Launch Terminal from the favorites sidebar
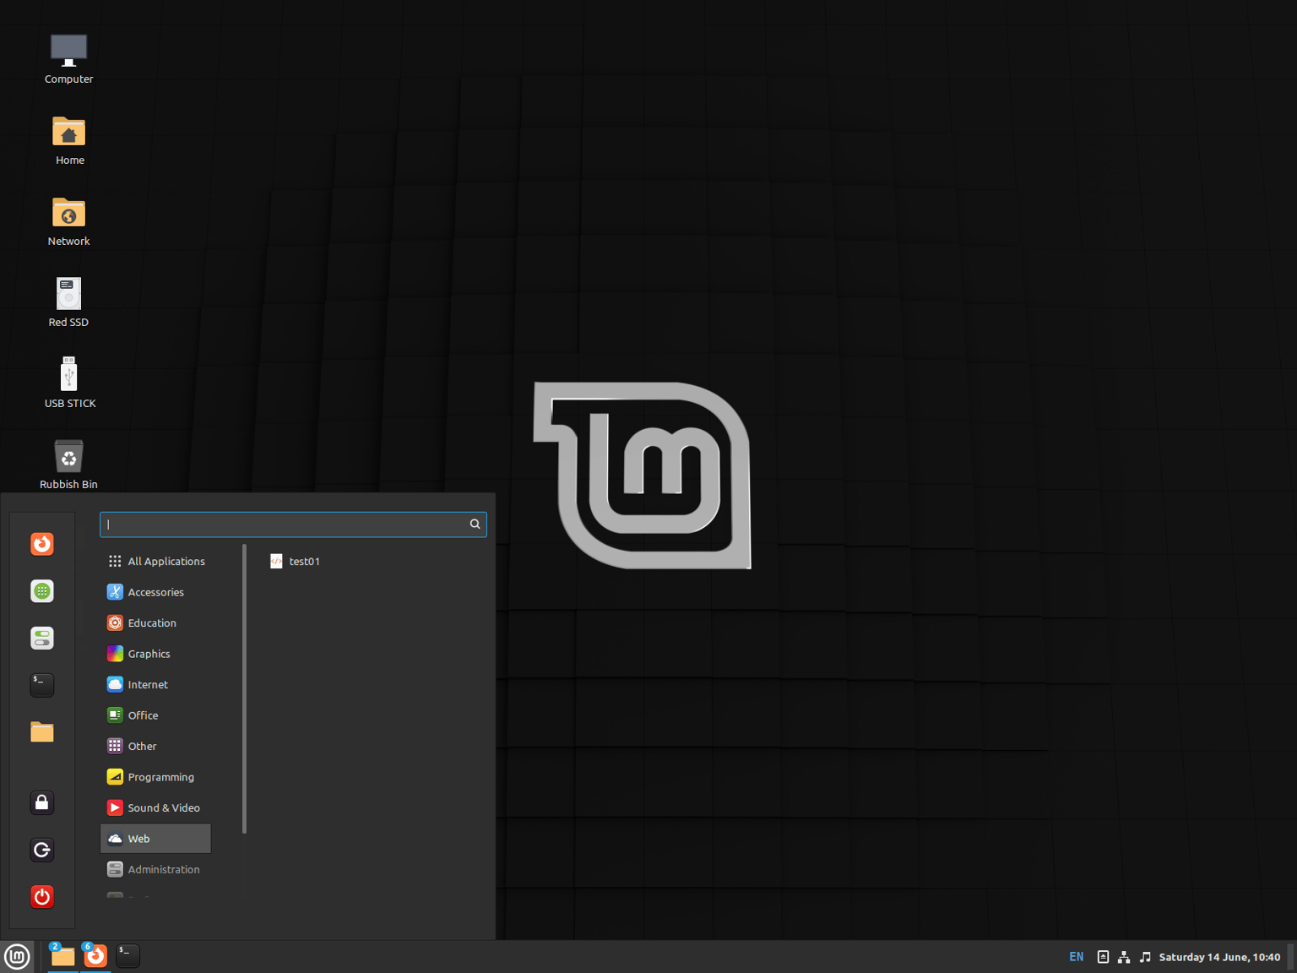 (42, 685)
